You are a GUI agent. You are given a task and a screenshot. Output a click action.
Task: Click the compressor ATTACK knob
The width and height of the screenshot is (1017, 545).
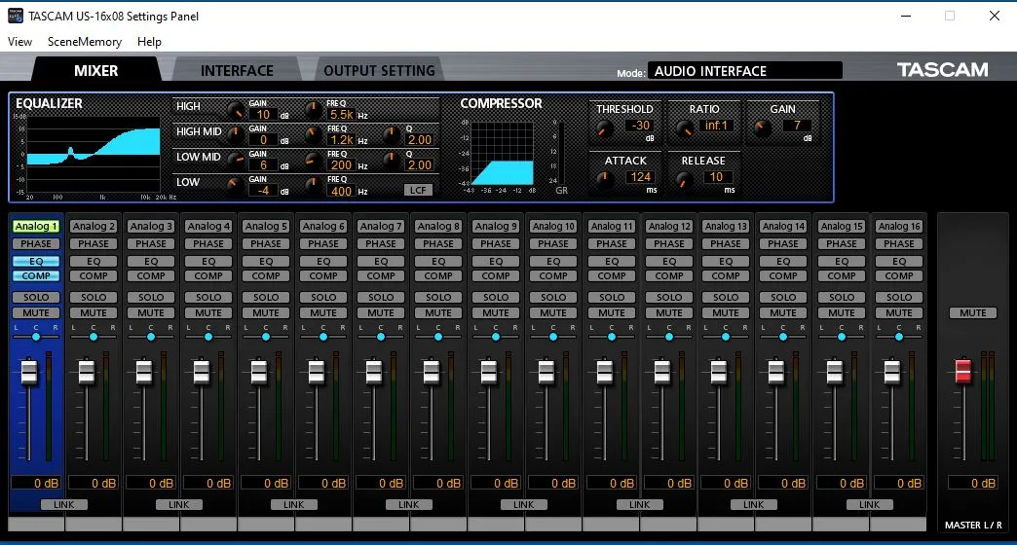606,178
